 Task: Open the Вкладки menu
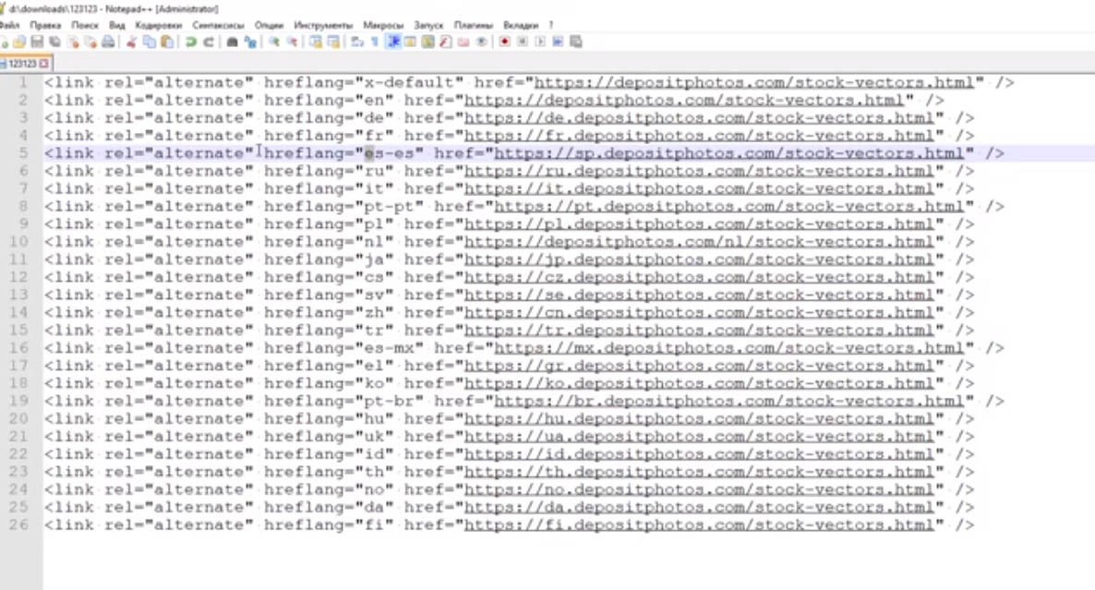(x=521, y=25)
